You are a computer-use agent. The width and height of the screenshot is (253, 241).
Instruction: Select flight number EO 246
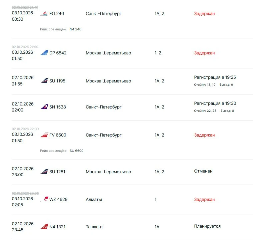56,14
